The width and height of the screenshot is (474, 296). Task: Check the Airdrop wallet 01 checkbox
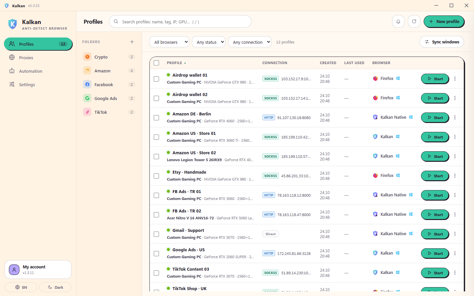click(x=156, y=79)
